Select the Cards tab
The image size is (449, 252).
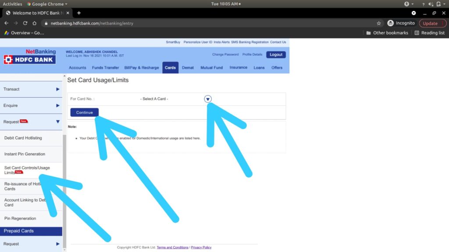[171, 68]
